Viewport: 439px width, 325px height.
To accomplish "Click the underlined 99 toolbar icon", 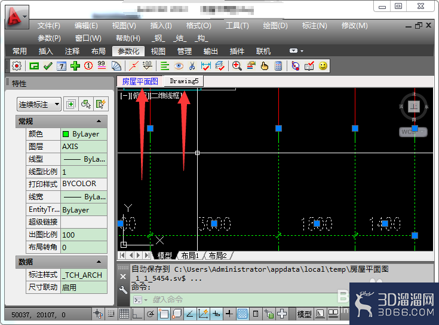I will 102,66.
